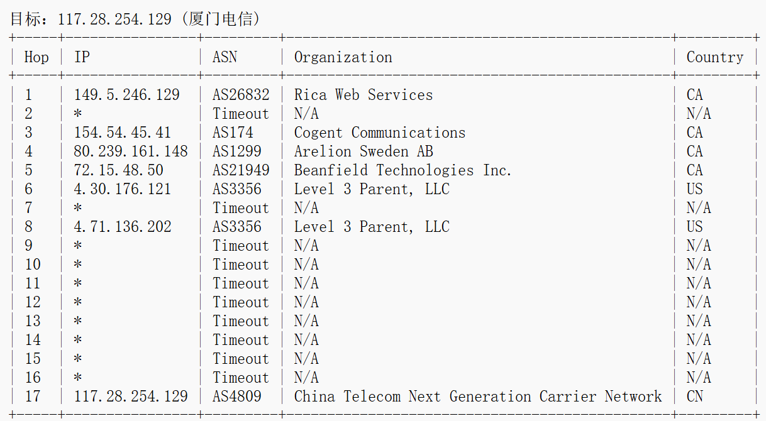Click IP 154.54.45.41 on hop 3
The width and height of the screenshot is (766, 421).
click(123, 133)
